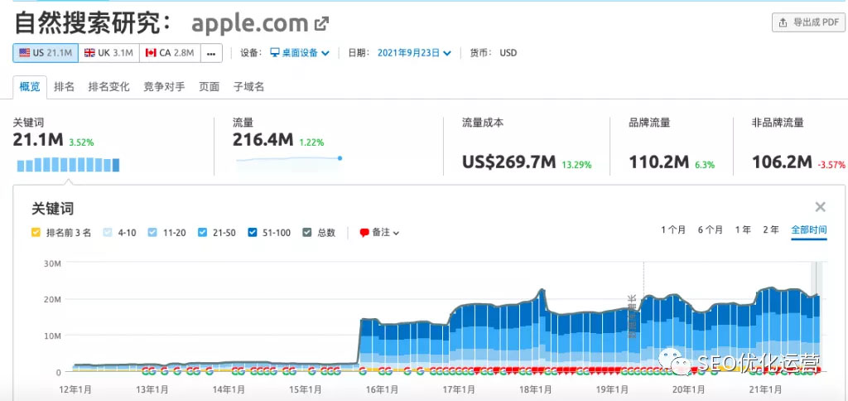Expand the 备注 notes dropdown

pyautogui.click(x=380, y=233)
